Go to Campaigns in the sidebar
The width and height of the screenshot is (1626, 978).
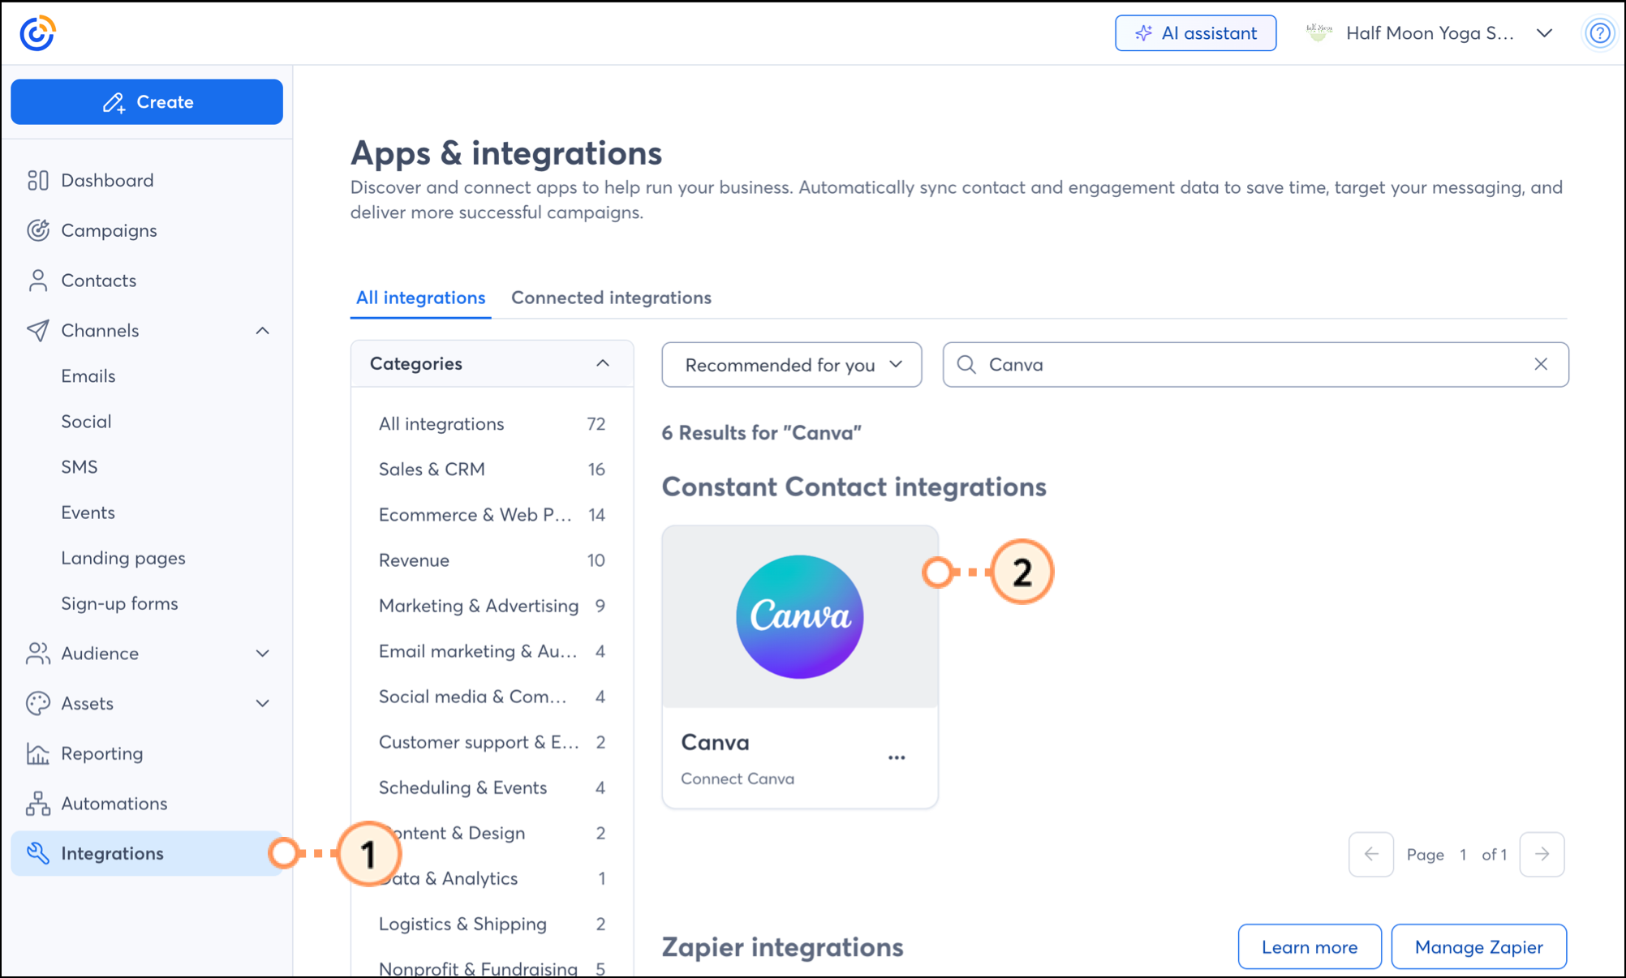pyautogui.click(x=109, y=230)
